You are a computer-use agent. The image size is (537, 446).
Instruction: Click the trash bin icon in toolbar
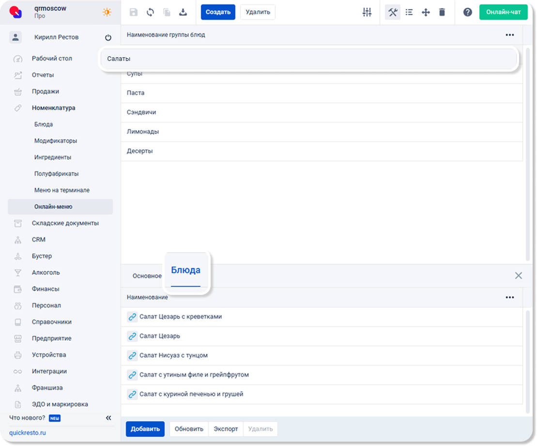442,12
